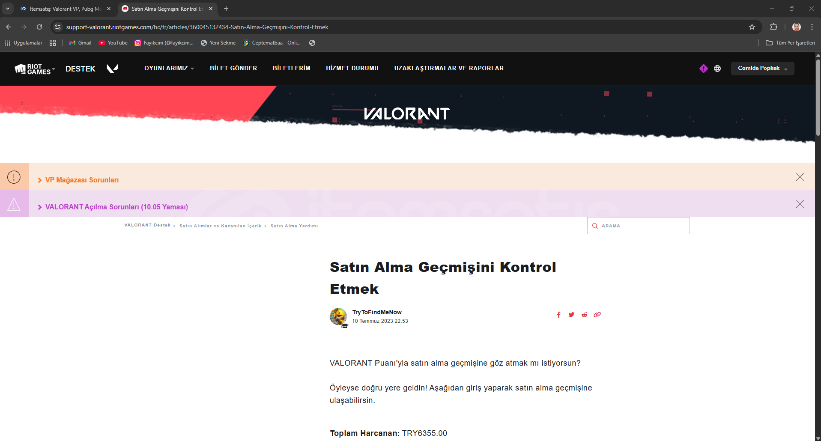Open the Fayikcim Instagram bookmark
This screenshot has width=821, height=441.
coord(164,43)
